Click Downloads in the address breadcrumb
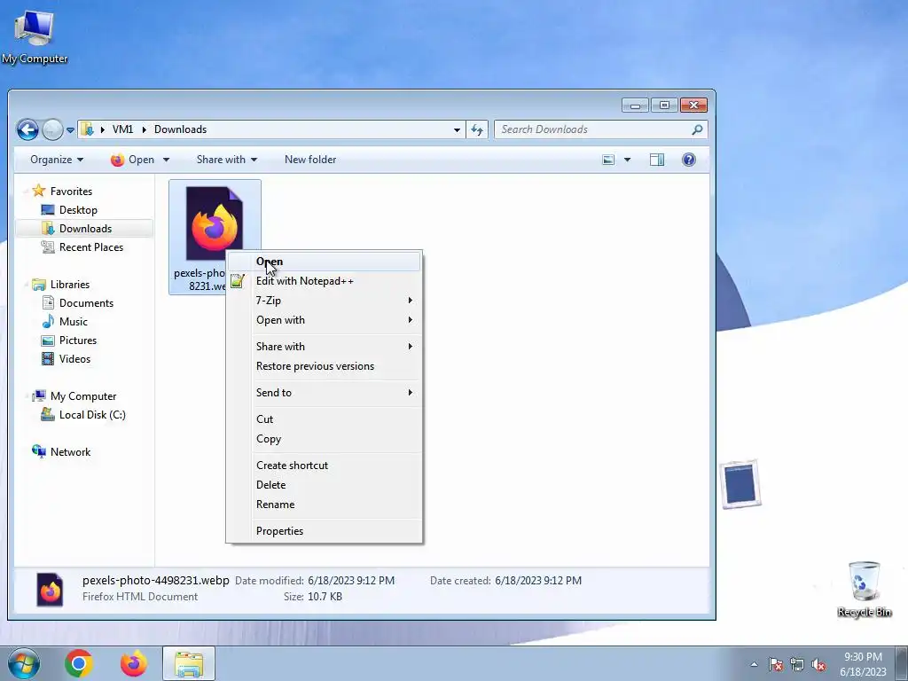 (x=180, y=129)
